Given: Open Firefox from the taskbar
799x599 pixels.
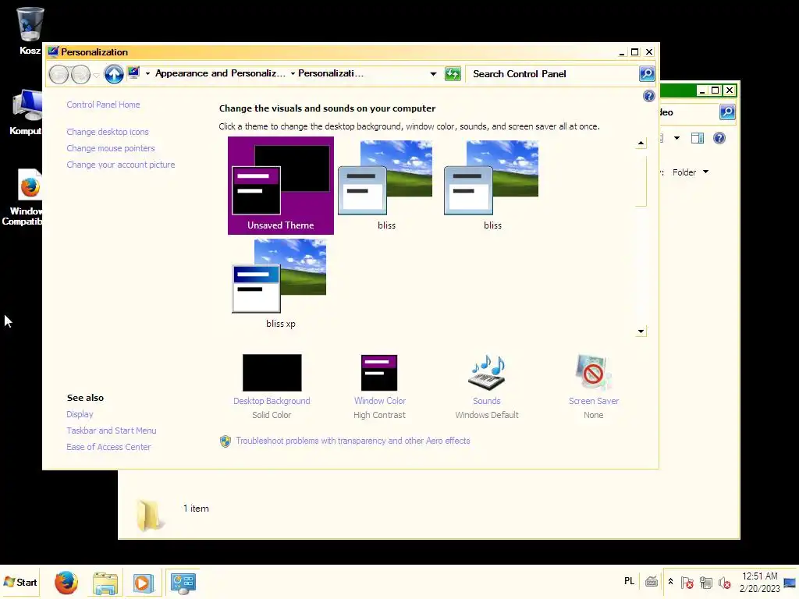Looking at the screenshot, I should 66,583.
